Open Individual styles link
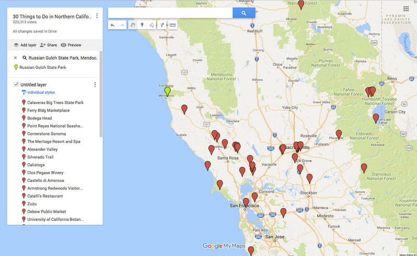Screen dimensions: 417x256 tap(41, 92)
